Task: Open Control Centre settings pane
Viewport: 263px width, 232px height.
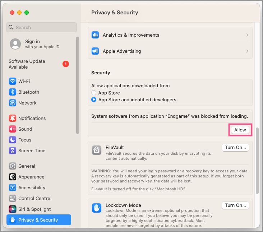Action: [x=34, y=198]
